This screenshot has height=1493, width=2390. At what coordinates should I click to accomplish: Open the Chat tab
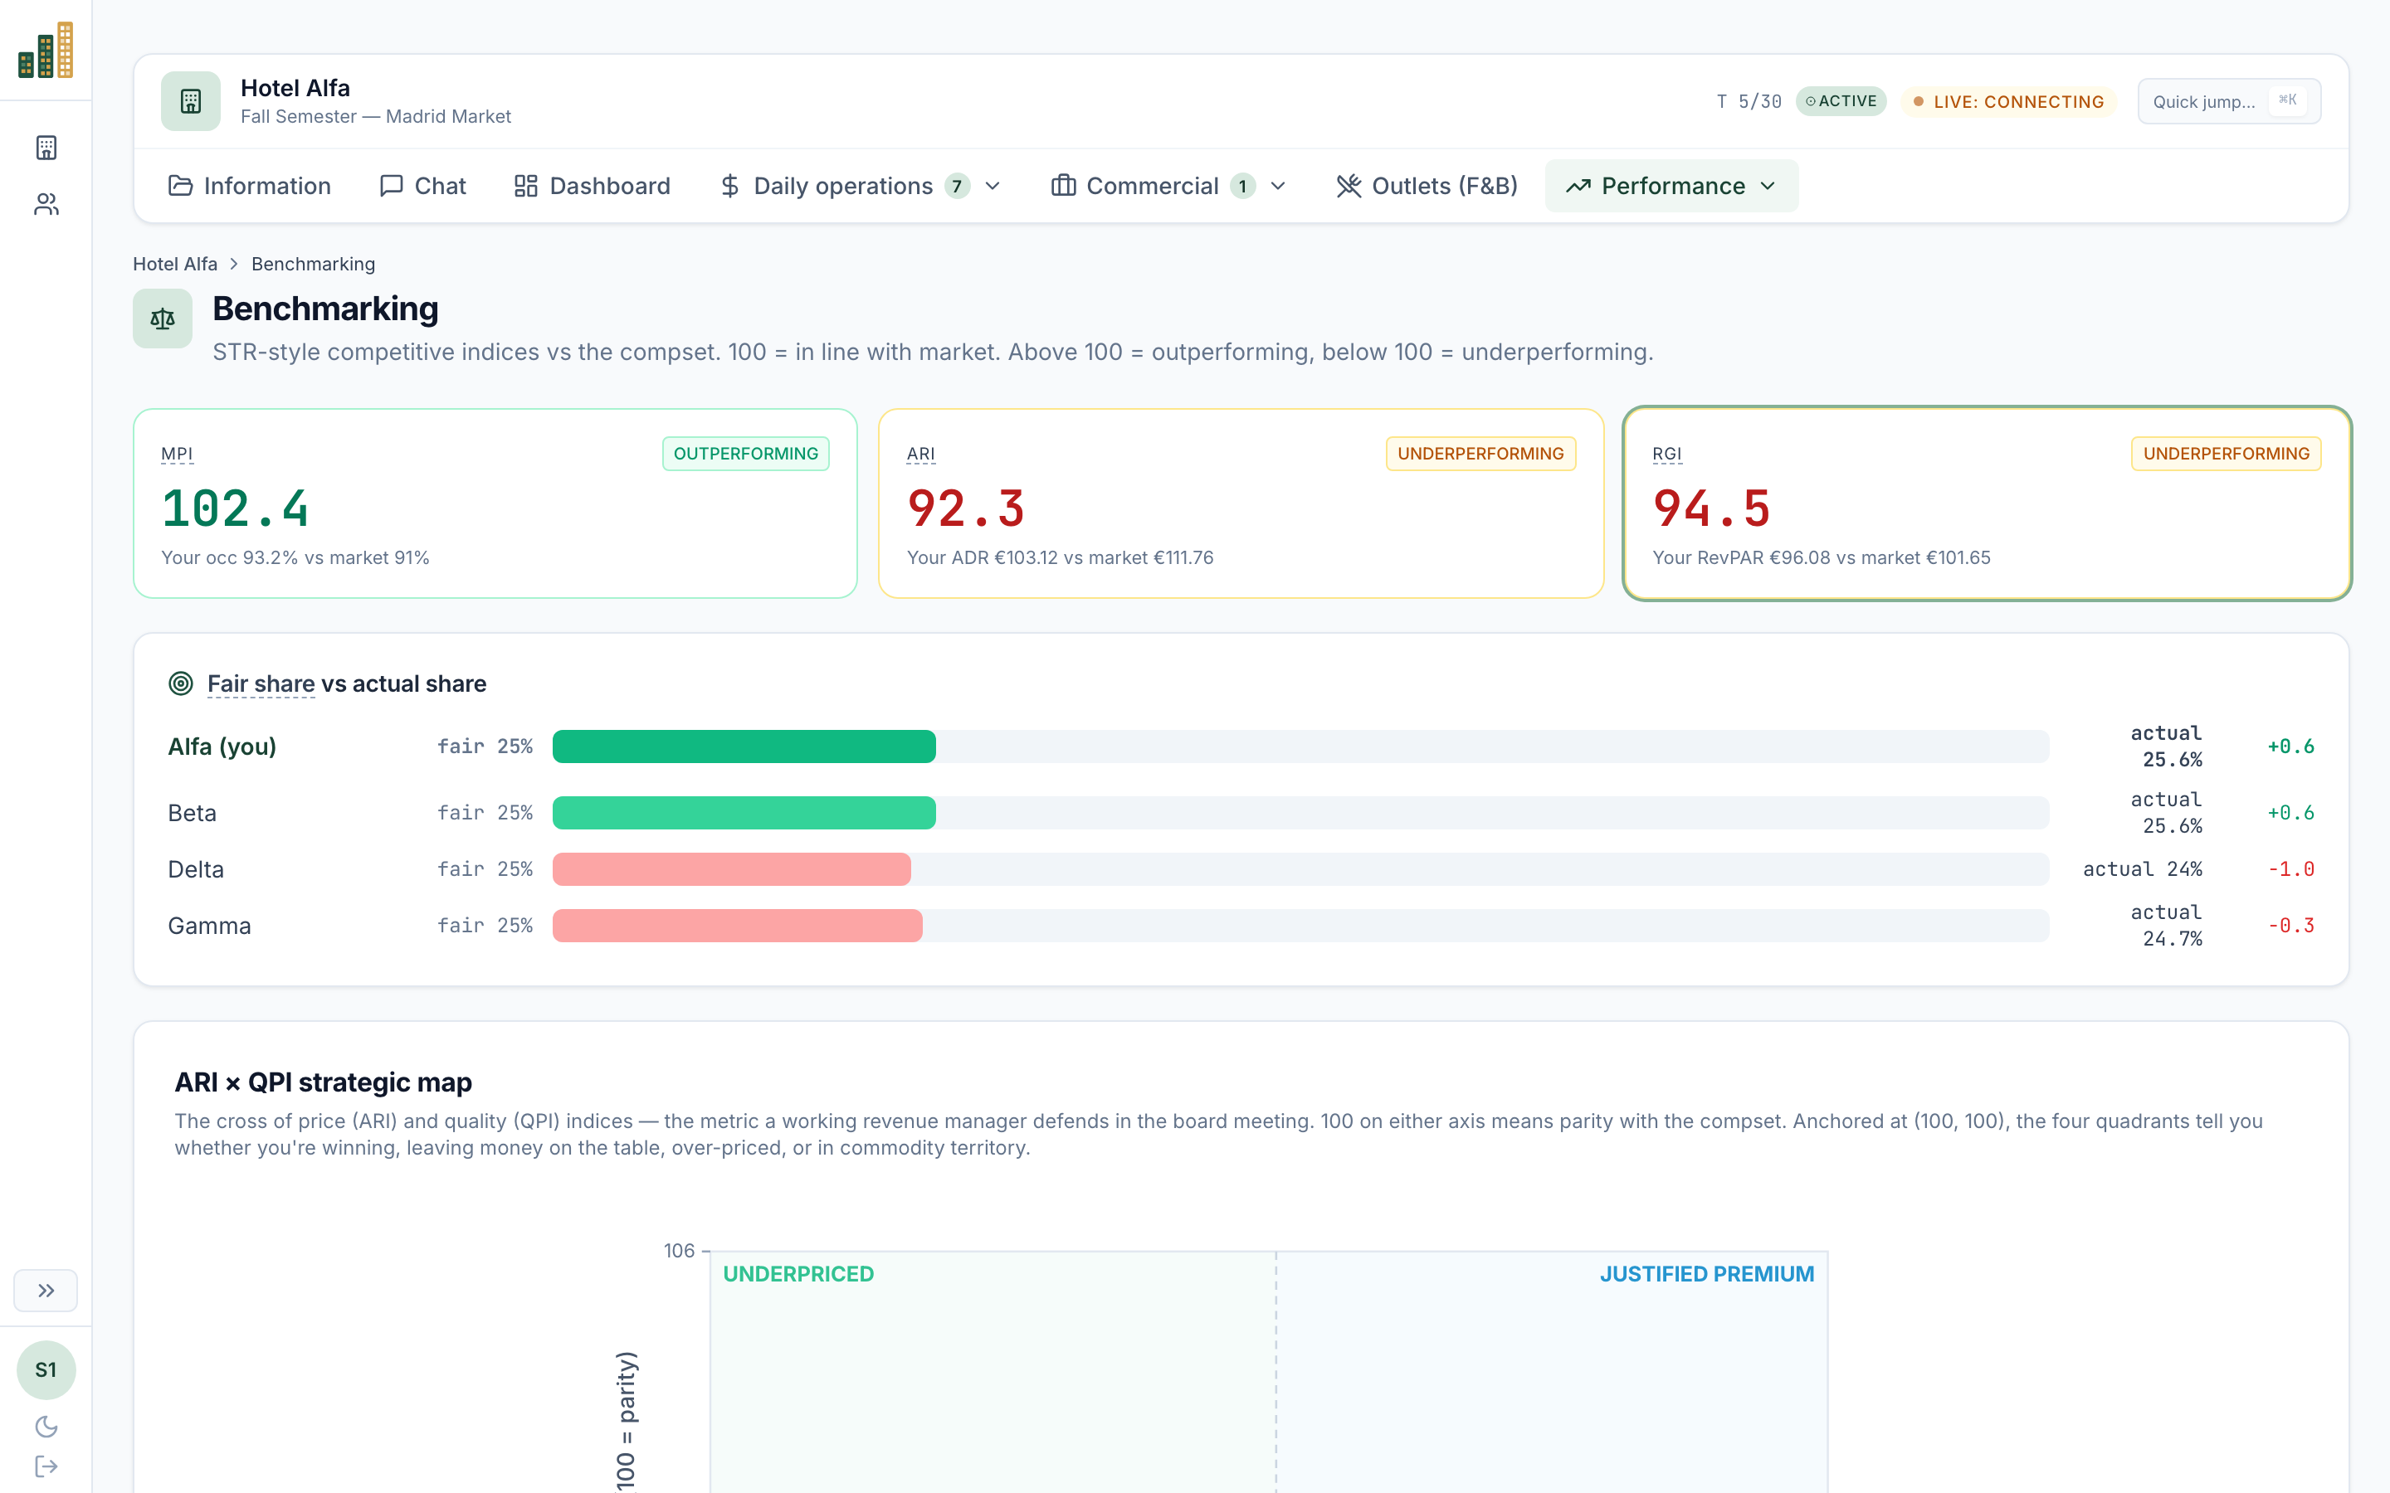click(422, 186)
